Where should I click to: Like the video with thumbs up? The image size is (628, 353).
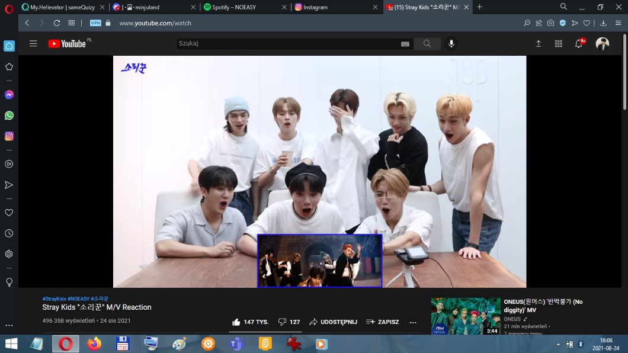point(236,322)
